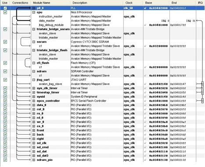Image resolution: width=205 pixels, height=167 pixels.
Task: Select the epcs_controller module row
Action: coord(102,101)
